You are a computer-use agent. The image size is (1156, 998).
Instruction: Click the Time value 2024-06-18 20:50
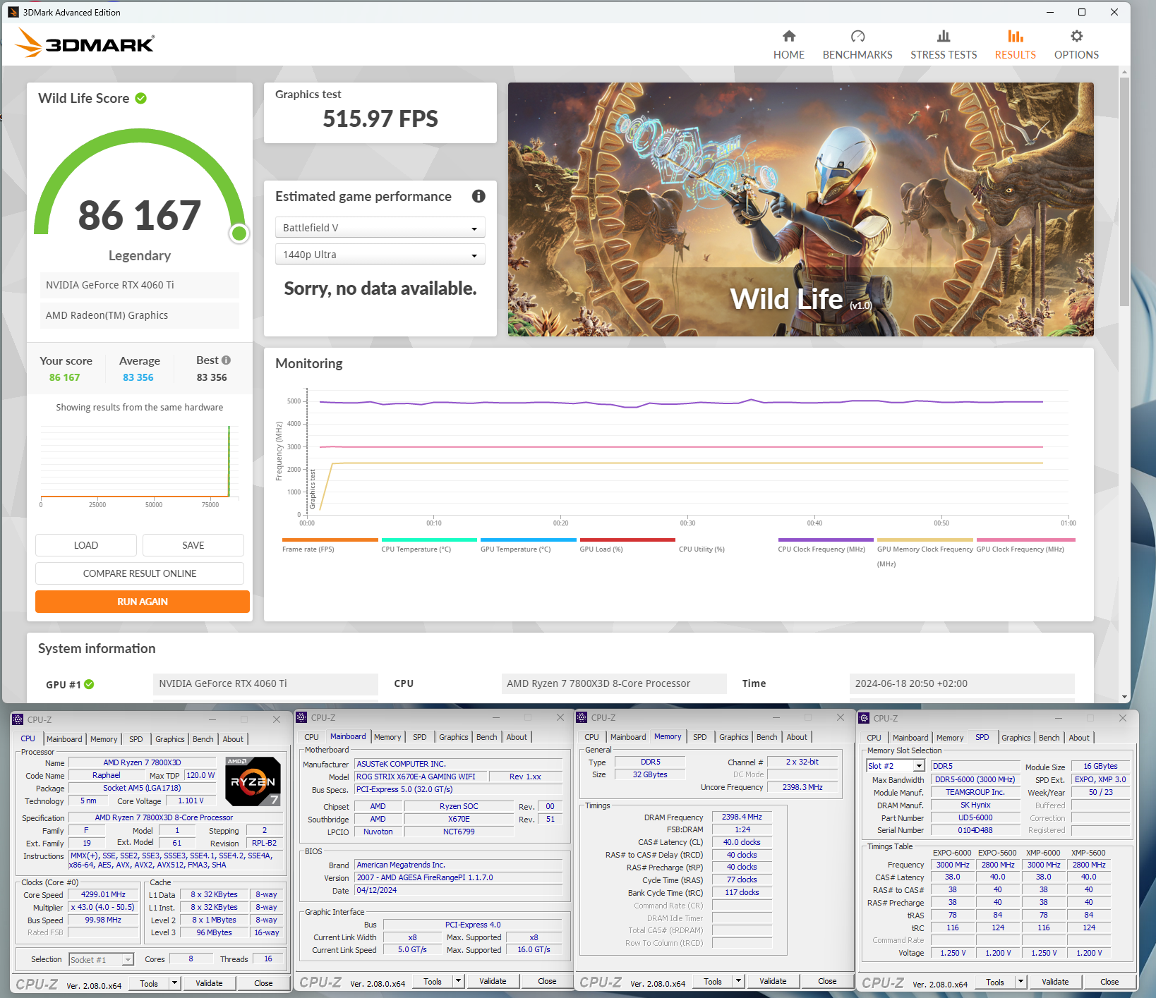962,683
